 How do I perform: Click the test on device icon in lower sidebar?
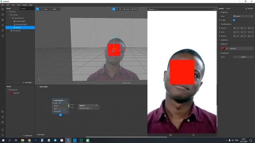point(3,117)
